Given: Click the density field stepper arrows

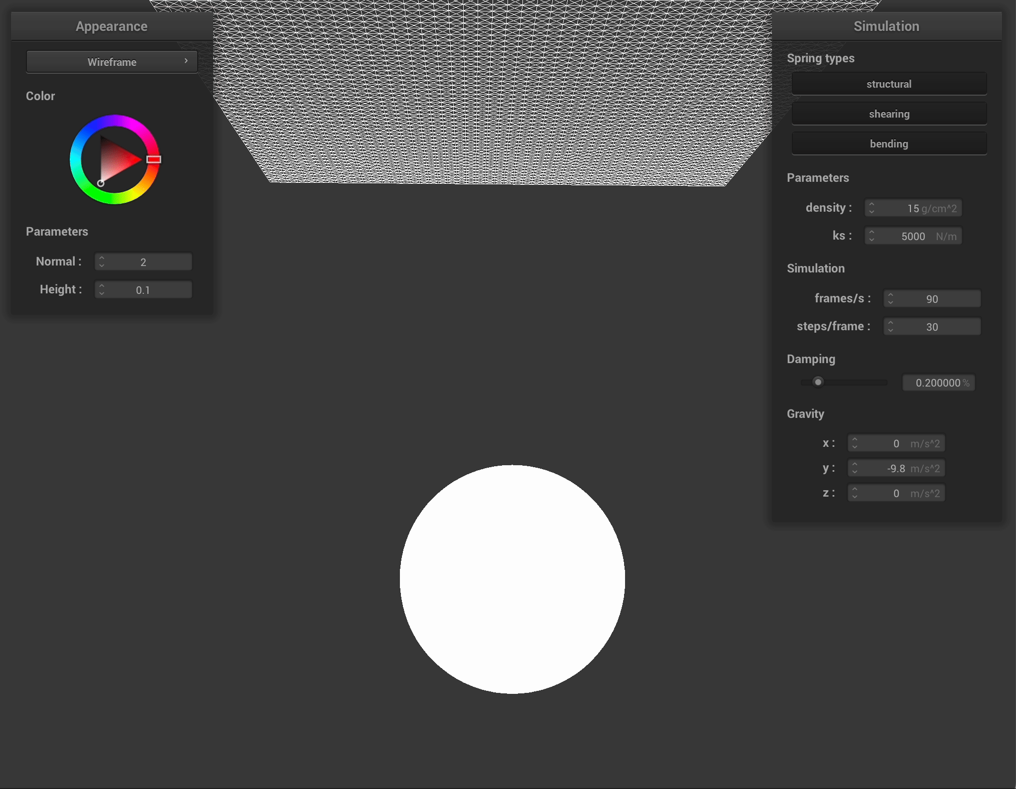Looking at the screenshot, I should coord(872,208).
